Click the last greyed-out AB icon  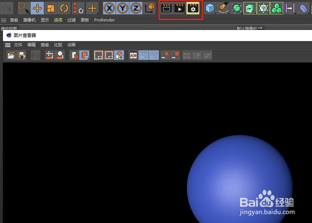[208, 55]
